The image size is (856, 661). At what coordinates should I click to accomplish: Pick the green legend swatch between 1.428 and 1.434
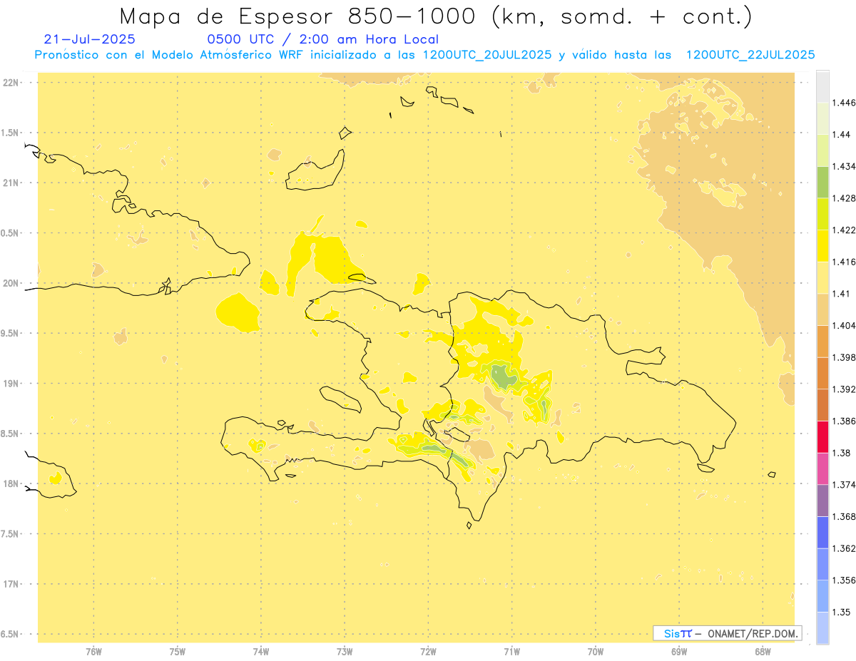822,182
